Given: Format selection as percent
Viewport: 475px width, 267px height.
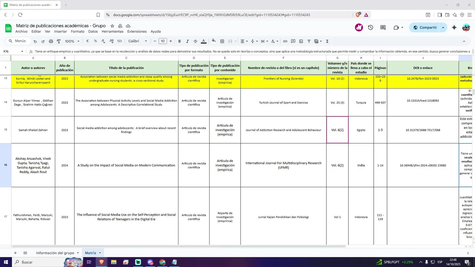Looking at the screenshot, I should coord(95,41).
